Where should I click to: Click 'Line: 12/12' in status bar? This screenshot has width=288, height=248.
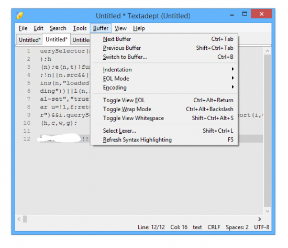tap(151, 228)
